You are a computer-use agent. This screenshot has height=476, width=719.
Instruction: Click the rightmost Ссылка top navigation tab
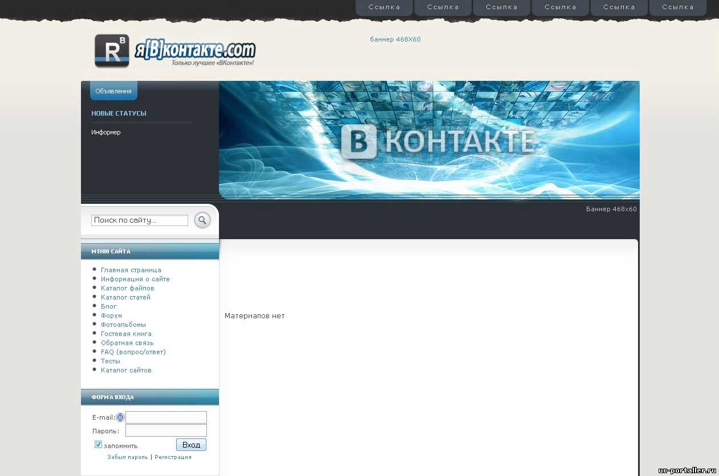tap(677, 7)
